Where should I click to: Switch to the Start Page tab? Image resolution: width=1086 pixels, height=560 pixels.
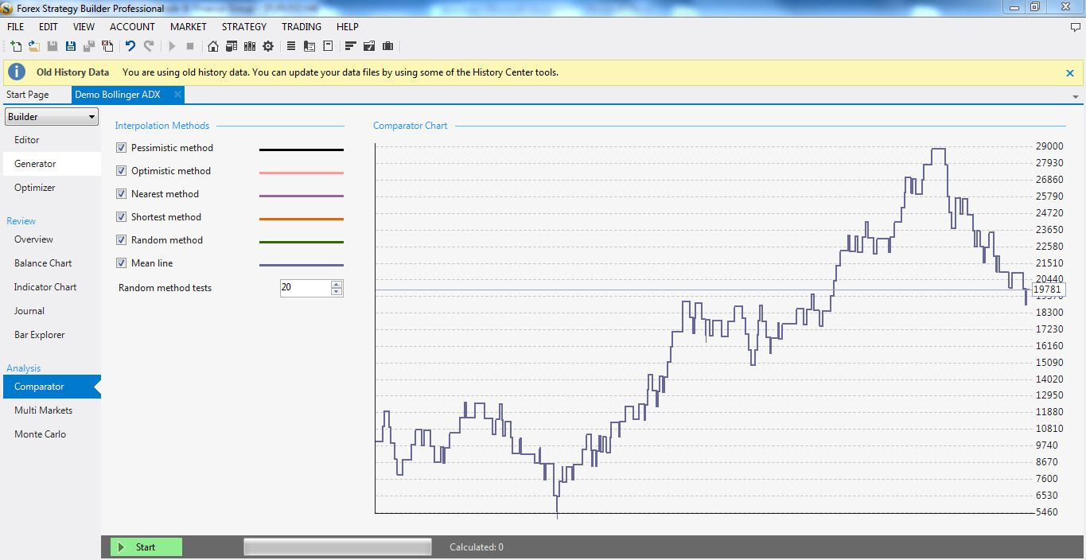(28, 95)
